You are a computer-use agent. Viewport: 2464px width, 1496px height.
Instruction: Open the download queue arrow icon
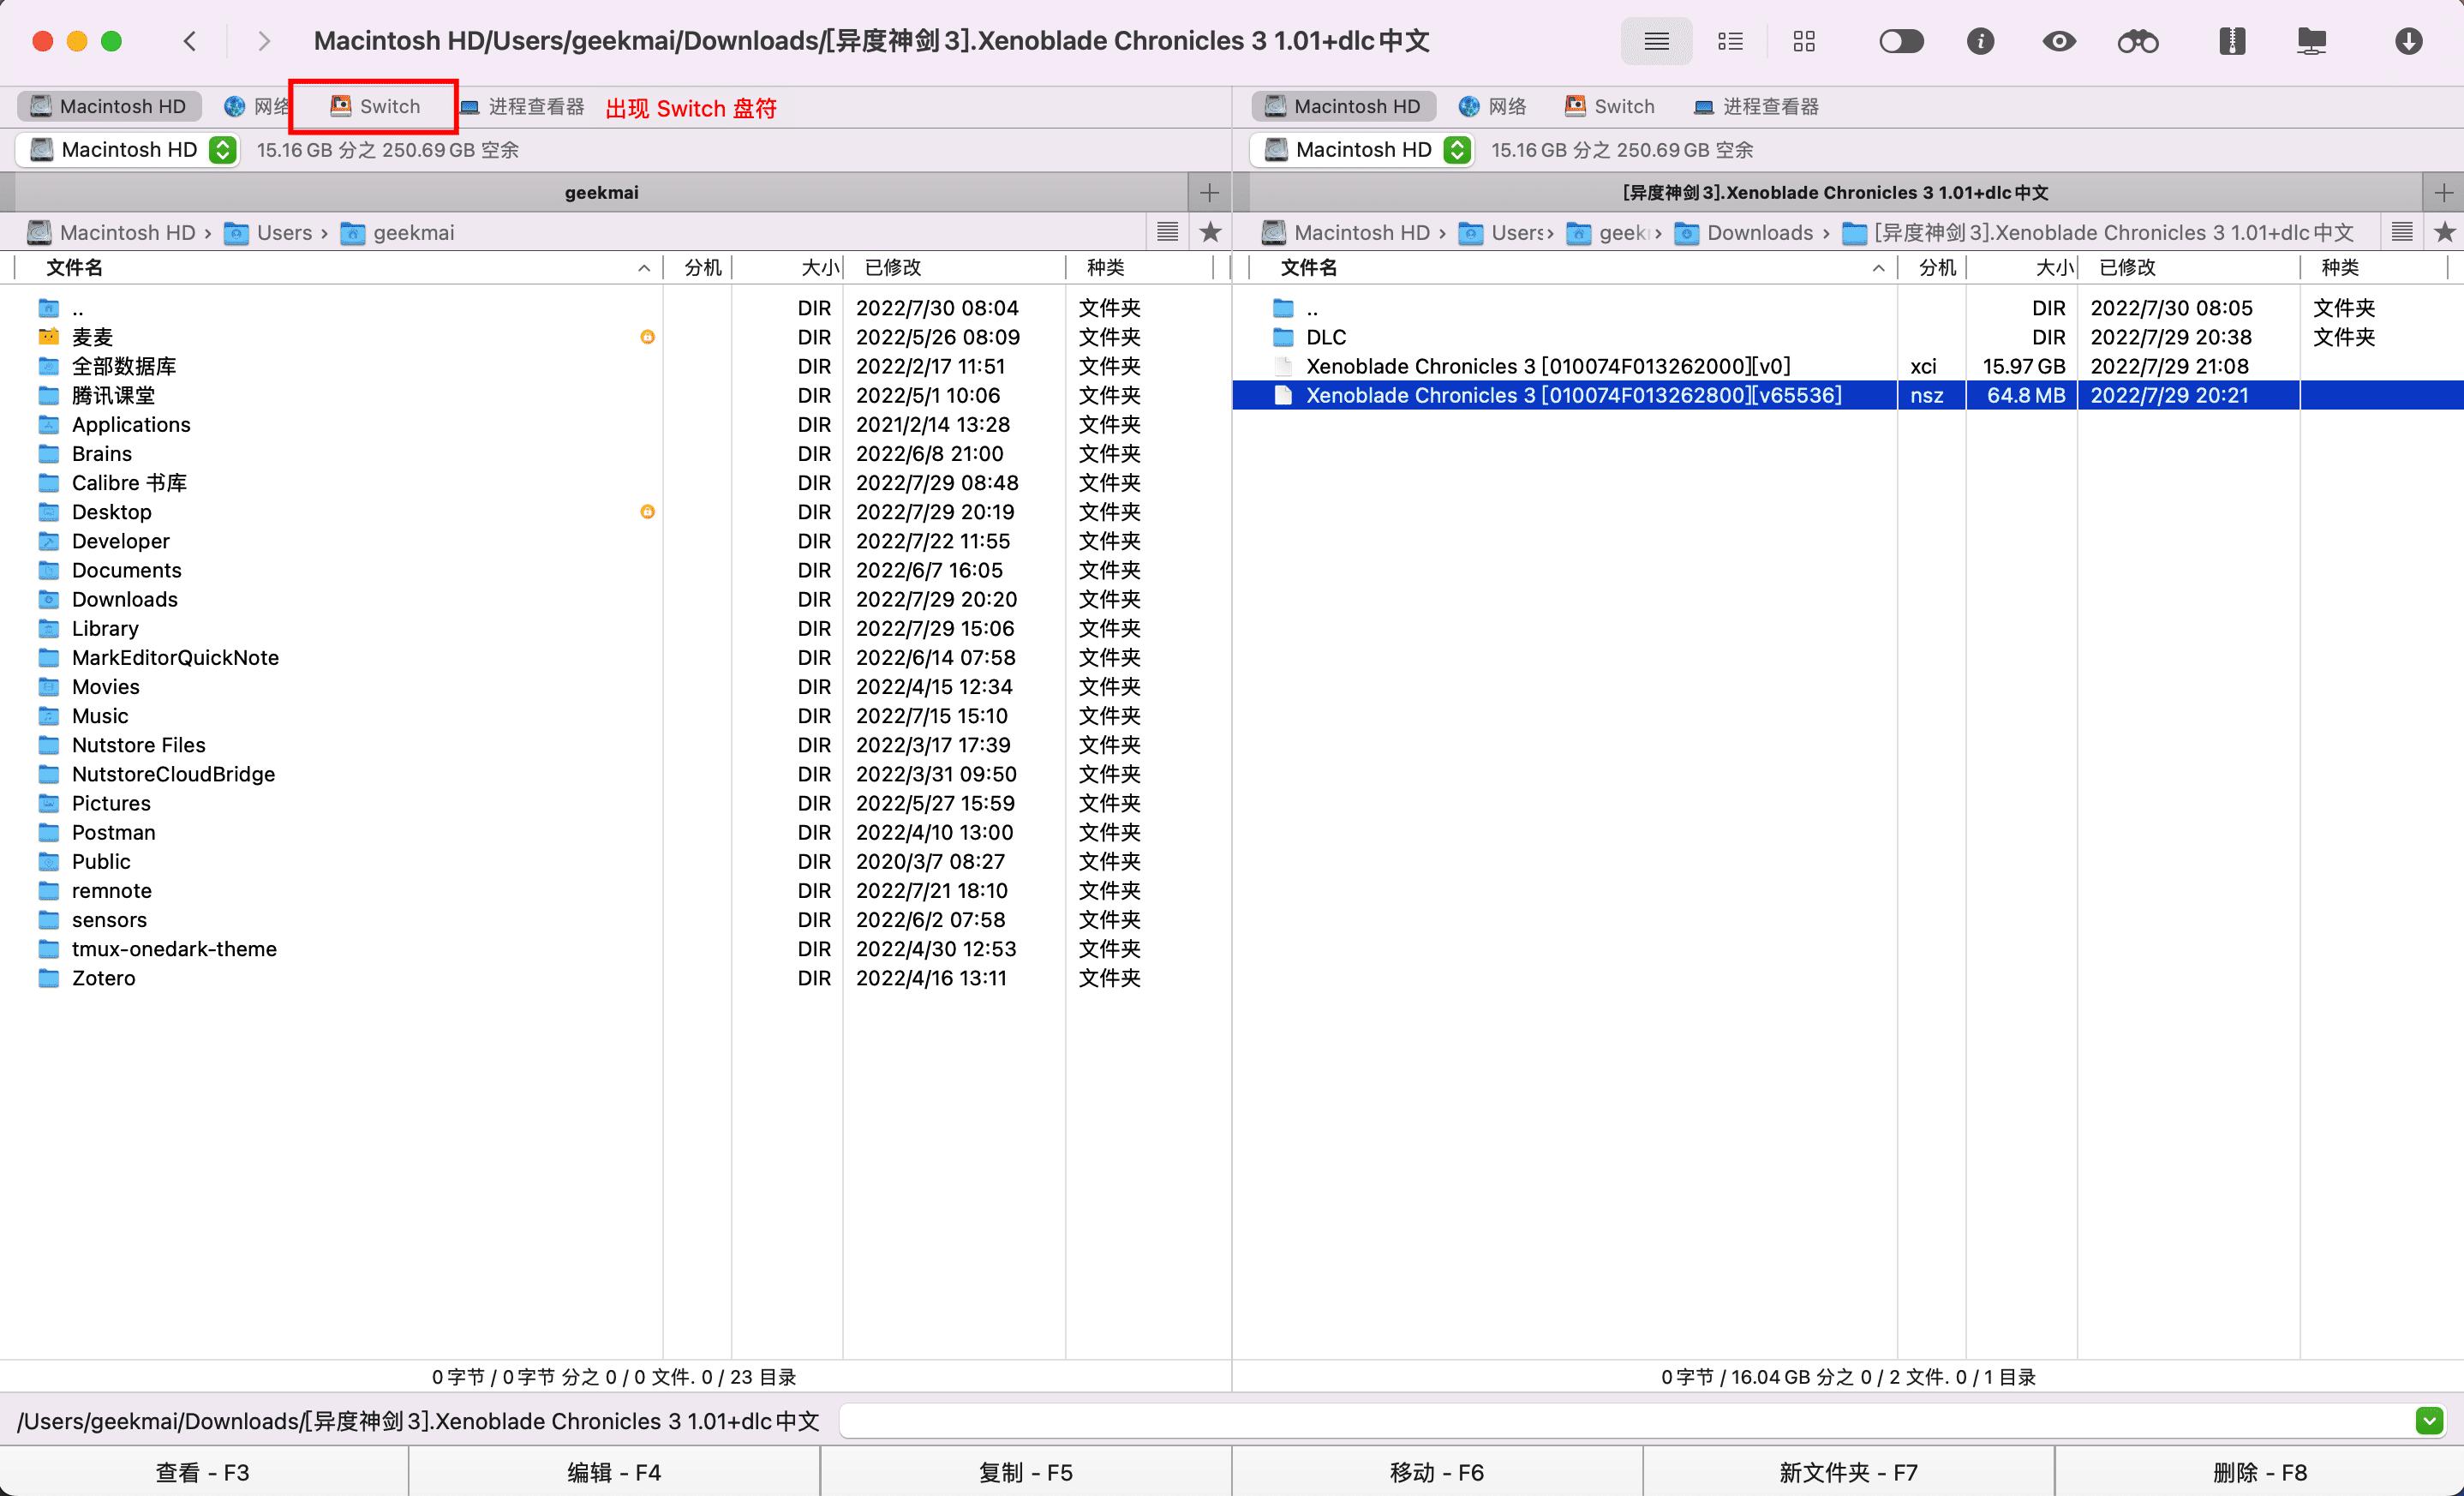(2408, 41)
